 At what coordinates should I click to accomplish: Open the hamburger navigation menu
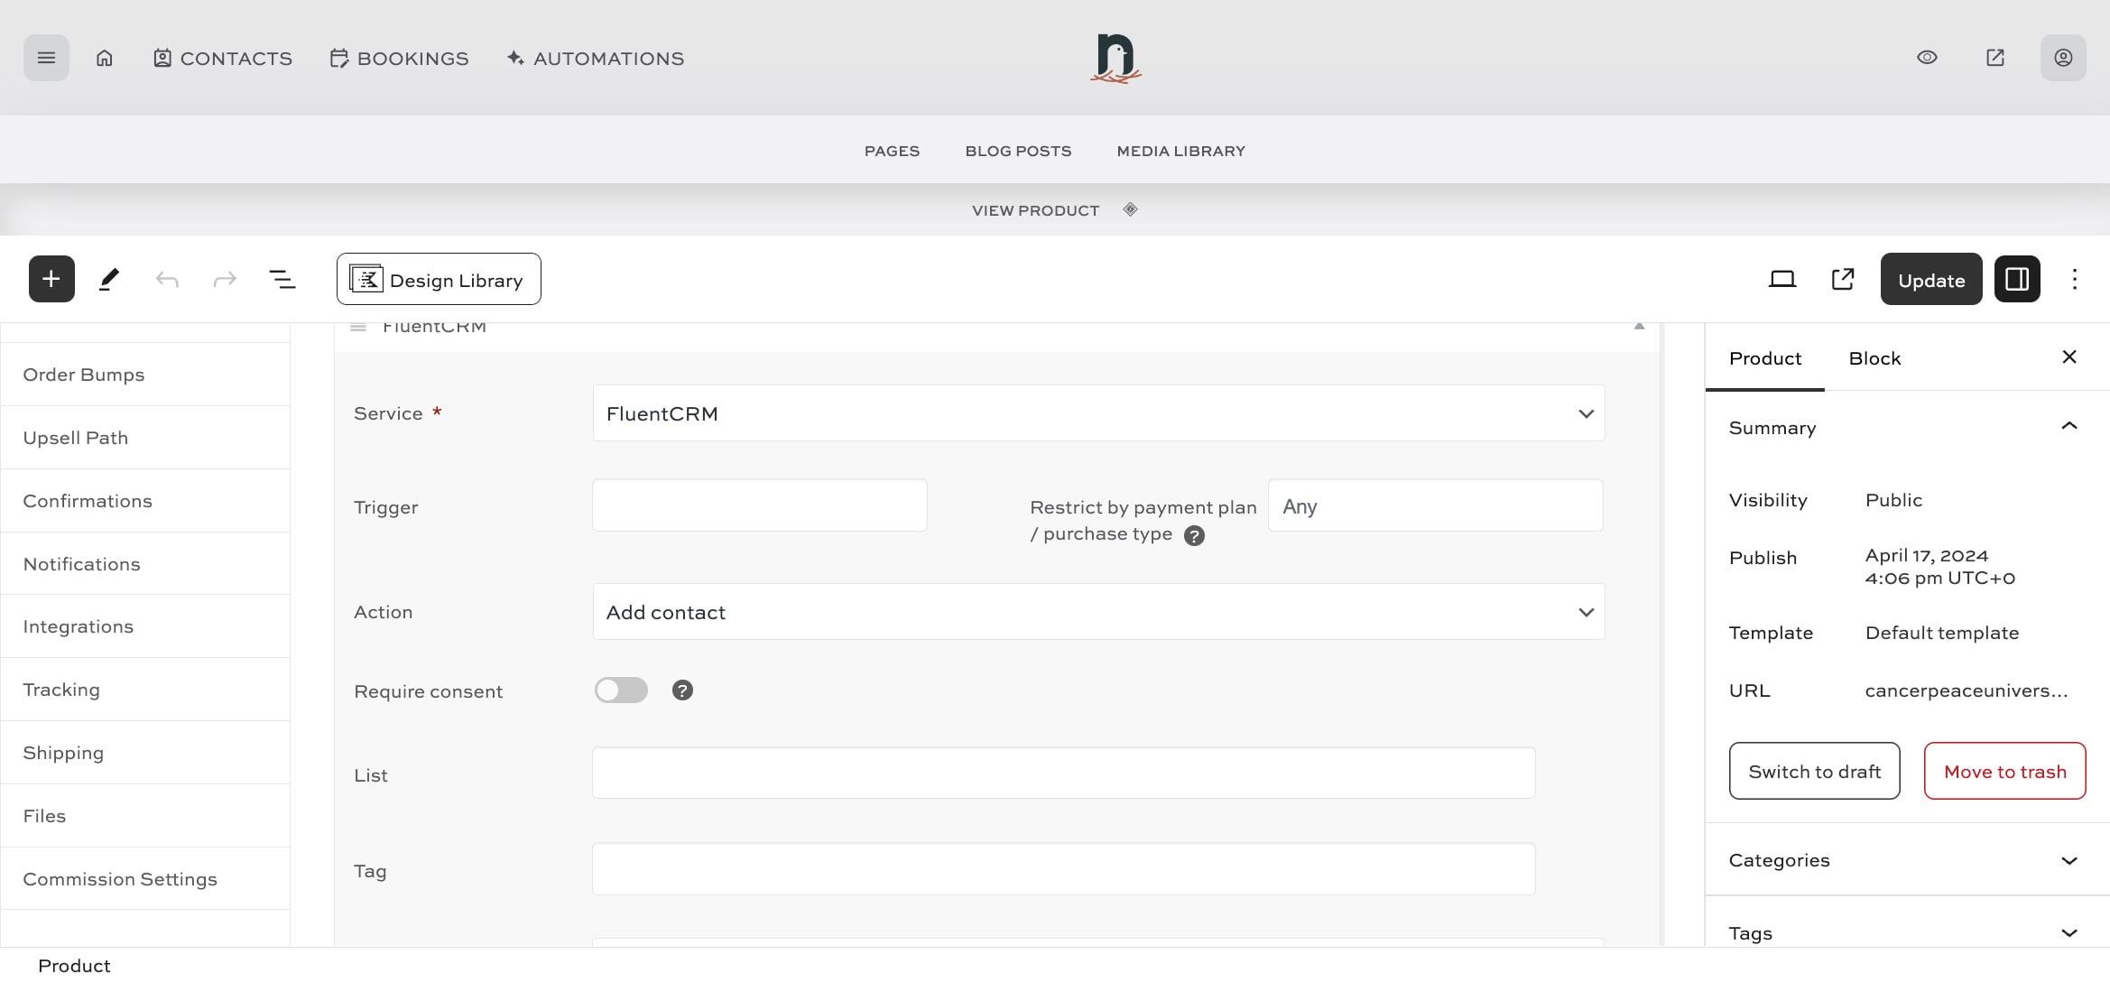(46, 57)
